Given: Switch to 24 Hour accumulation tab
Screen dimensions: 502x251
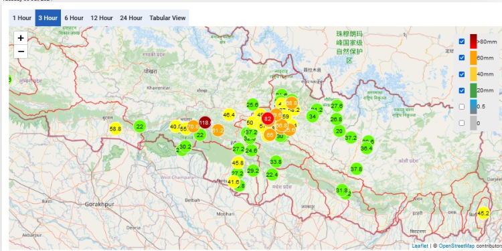Looking at the screenshot, I should tap(131, 18).
